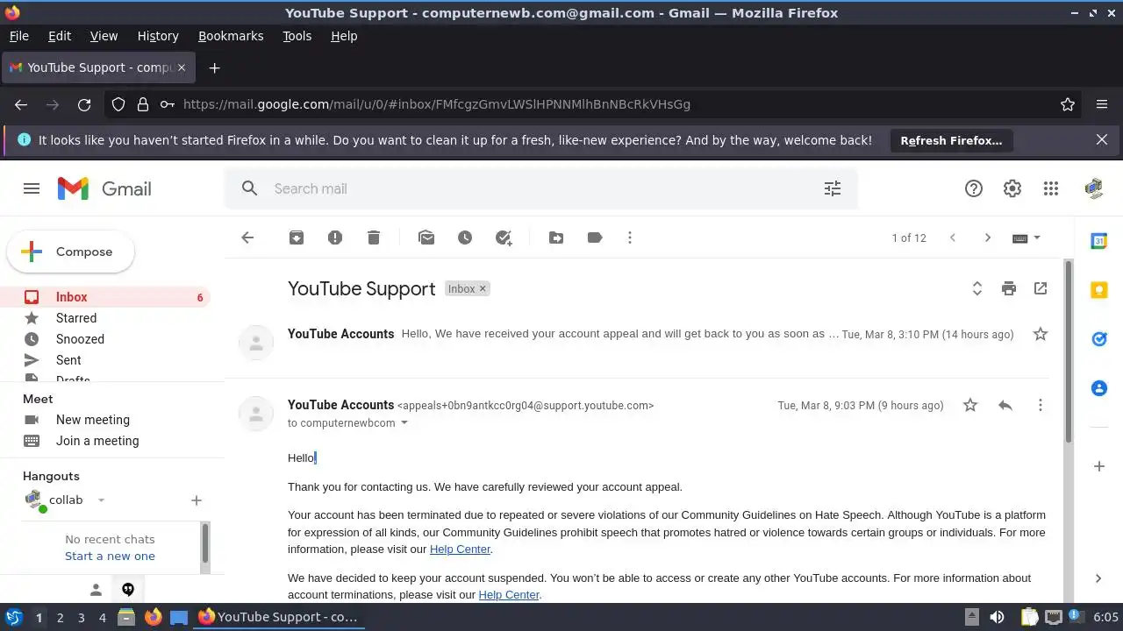The width and height of the screenshot is (1123, 631).
Task: Click the Firefox address bar URL
Action: pos(437,104)
